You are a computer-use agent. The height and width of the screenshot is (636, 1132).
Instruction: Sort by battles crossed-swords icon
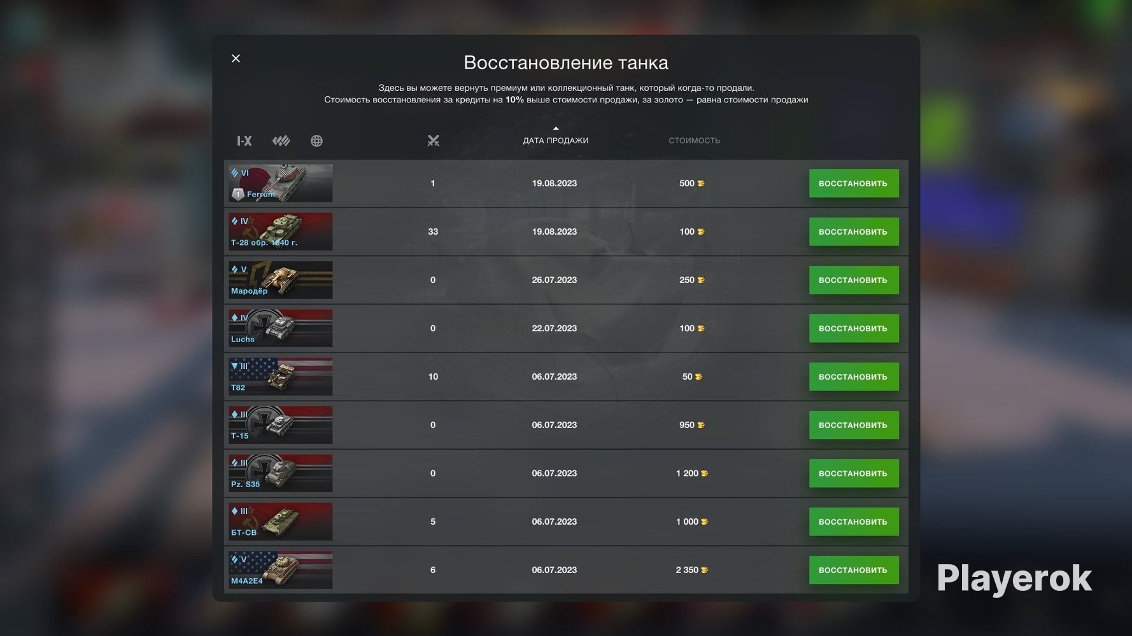pos(434,141)
